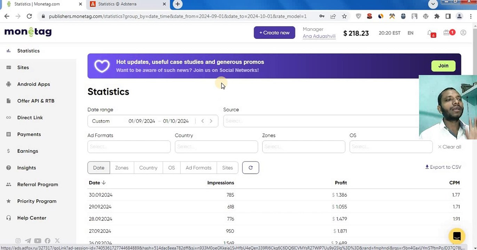The height and width of the screenshot is (250, 477).
Task: Click the refresh statistics button
Action: tap(251, 168)
